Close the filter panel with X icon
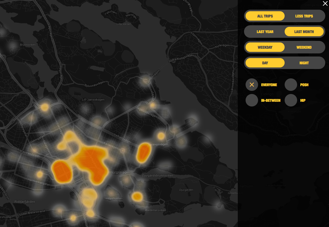Image resolution: width=329 pixels, height=227 pixels. [325, 3]
